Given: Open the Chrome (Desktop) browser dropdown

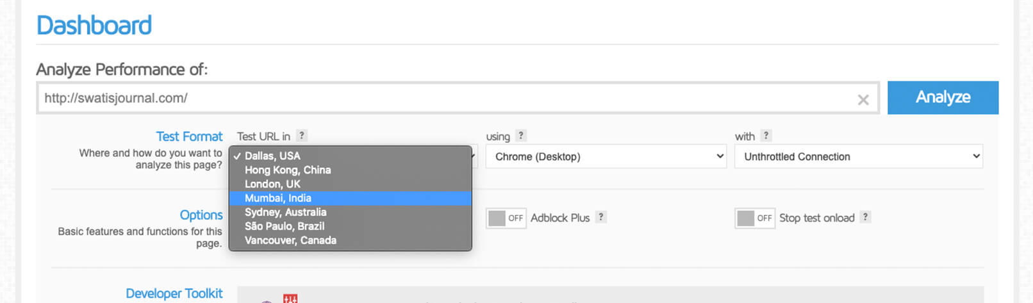Looking at the screenshot, I should pyautogui.click(x=606, y=156).
